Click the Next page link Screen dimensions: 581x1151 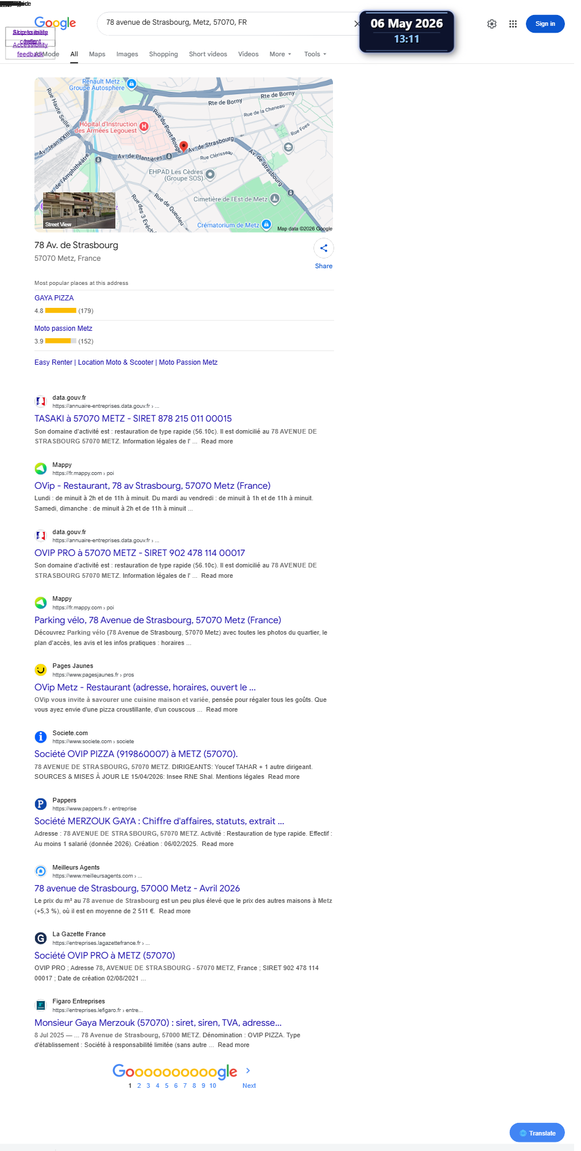249,1086
